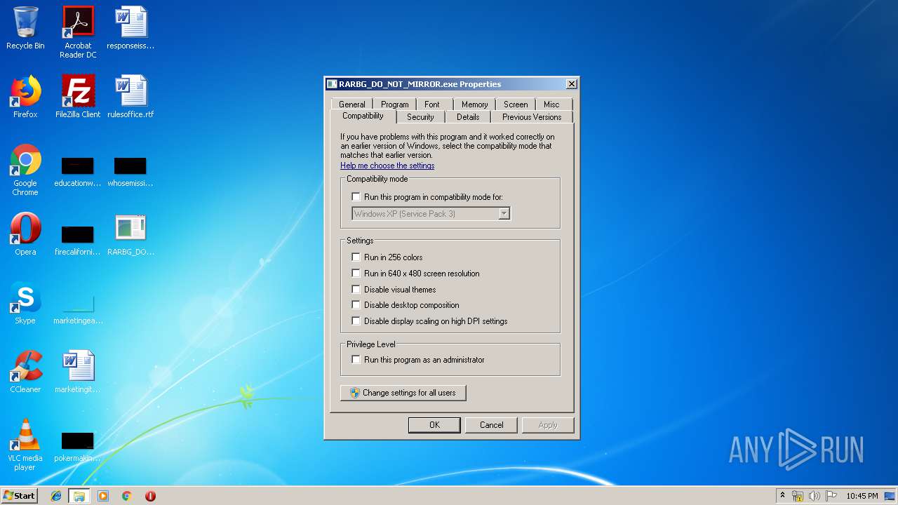Click the taskbar clock showing 10:45 PM
The height and width of the screenshot is (505, 898).
point(862,496)
